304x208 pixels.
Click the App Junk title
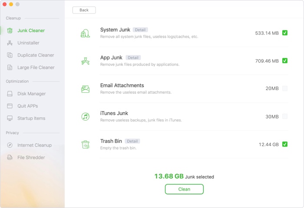[111, 57]
